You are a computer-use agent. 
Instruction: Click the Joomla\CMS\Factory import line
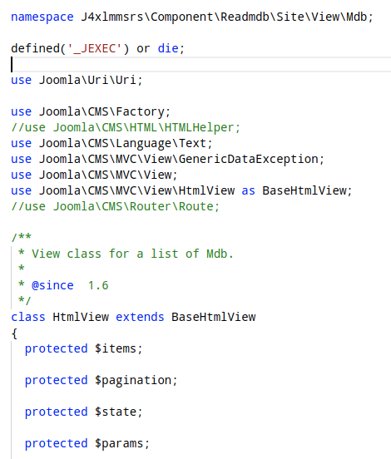click(91, 111)
